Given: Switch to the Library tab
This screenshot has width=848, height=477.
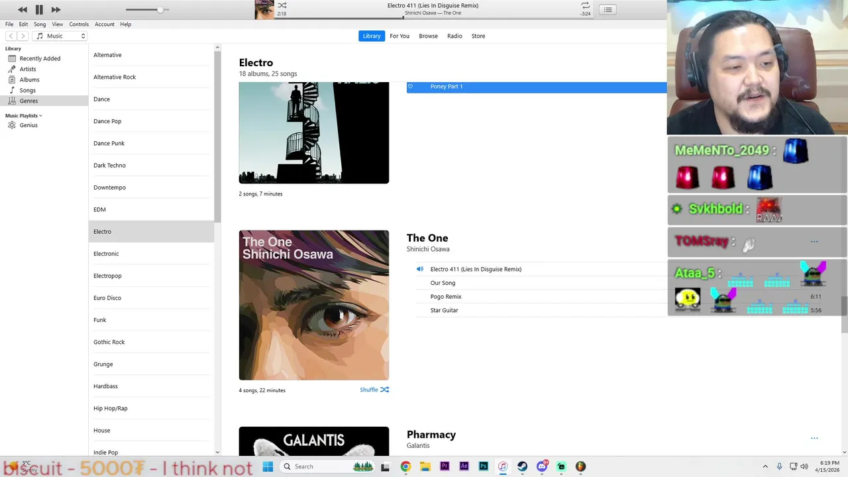Looking at the screenshot, I should pyautogui.click(x=372, y=36).
